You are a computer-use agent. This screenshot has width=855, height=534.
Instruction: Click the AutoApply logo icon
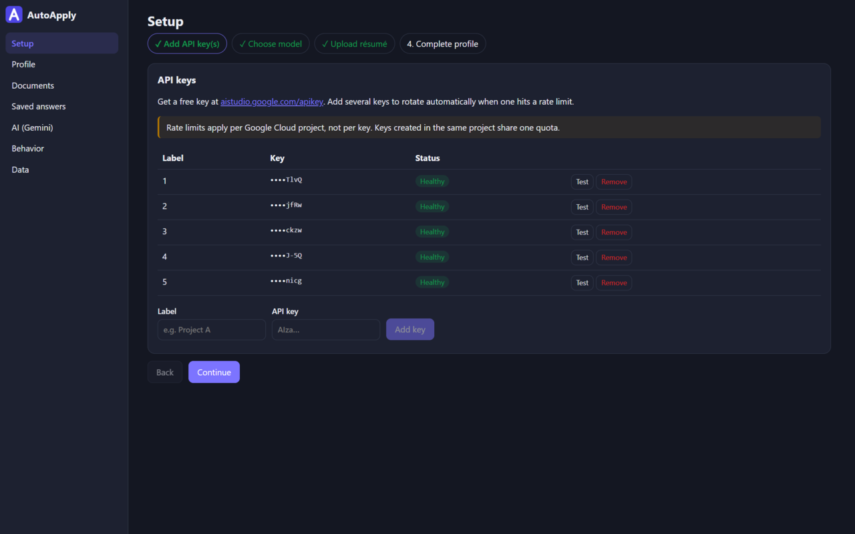[14, 15]
